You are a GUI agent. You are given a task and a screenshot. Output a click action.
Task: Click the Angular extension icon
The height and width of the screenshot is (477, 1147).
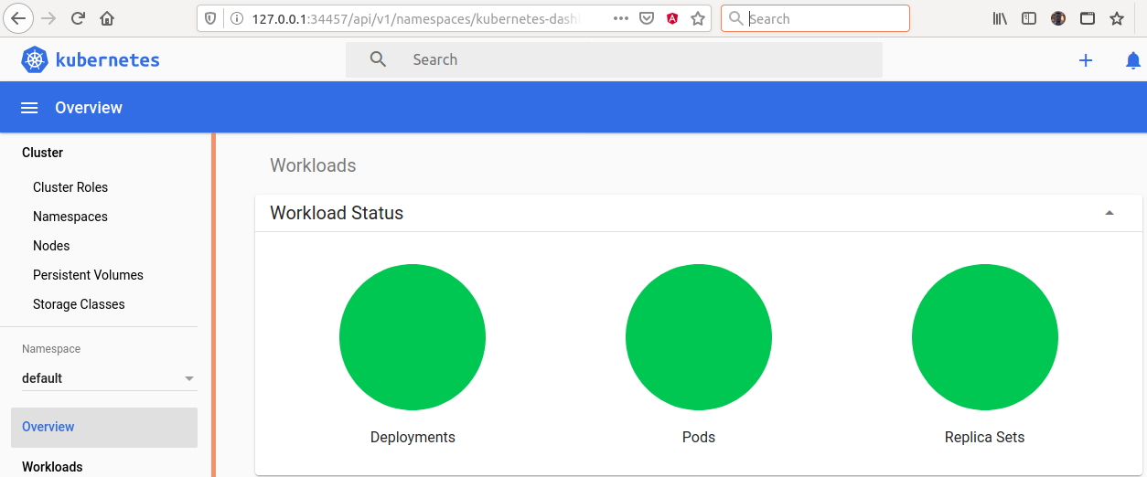(672, 18)
